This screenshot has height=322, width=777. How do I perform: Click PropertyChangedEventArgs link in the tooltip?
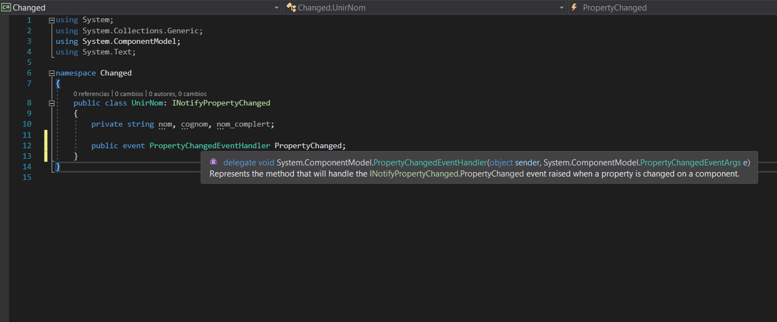[x=690, y=163]
